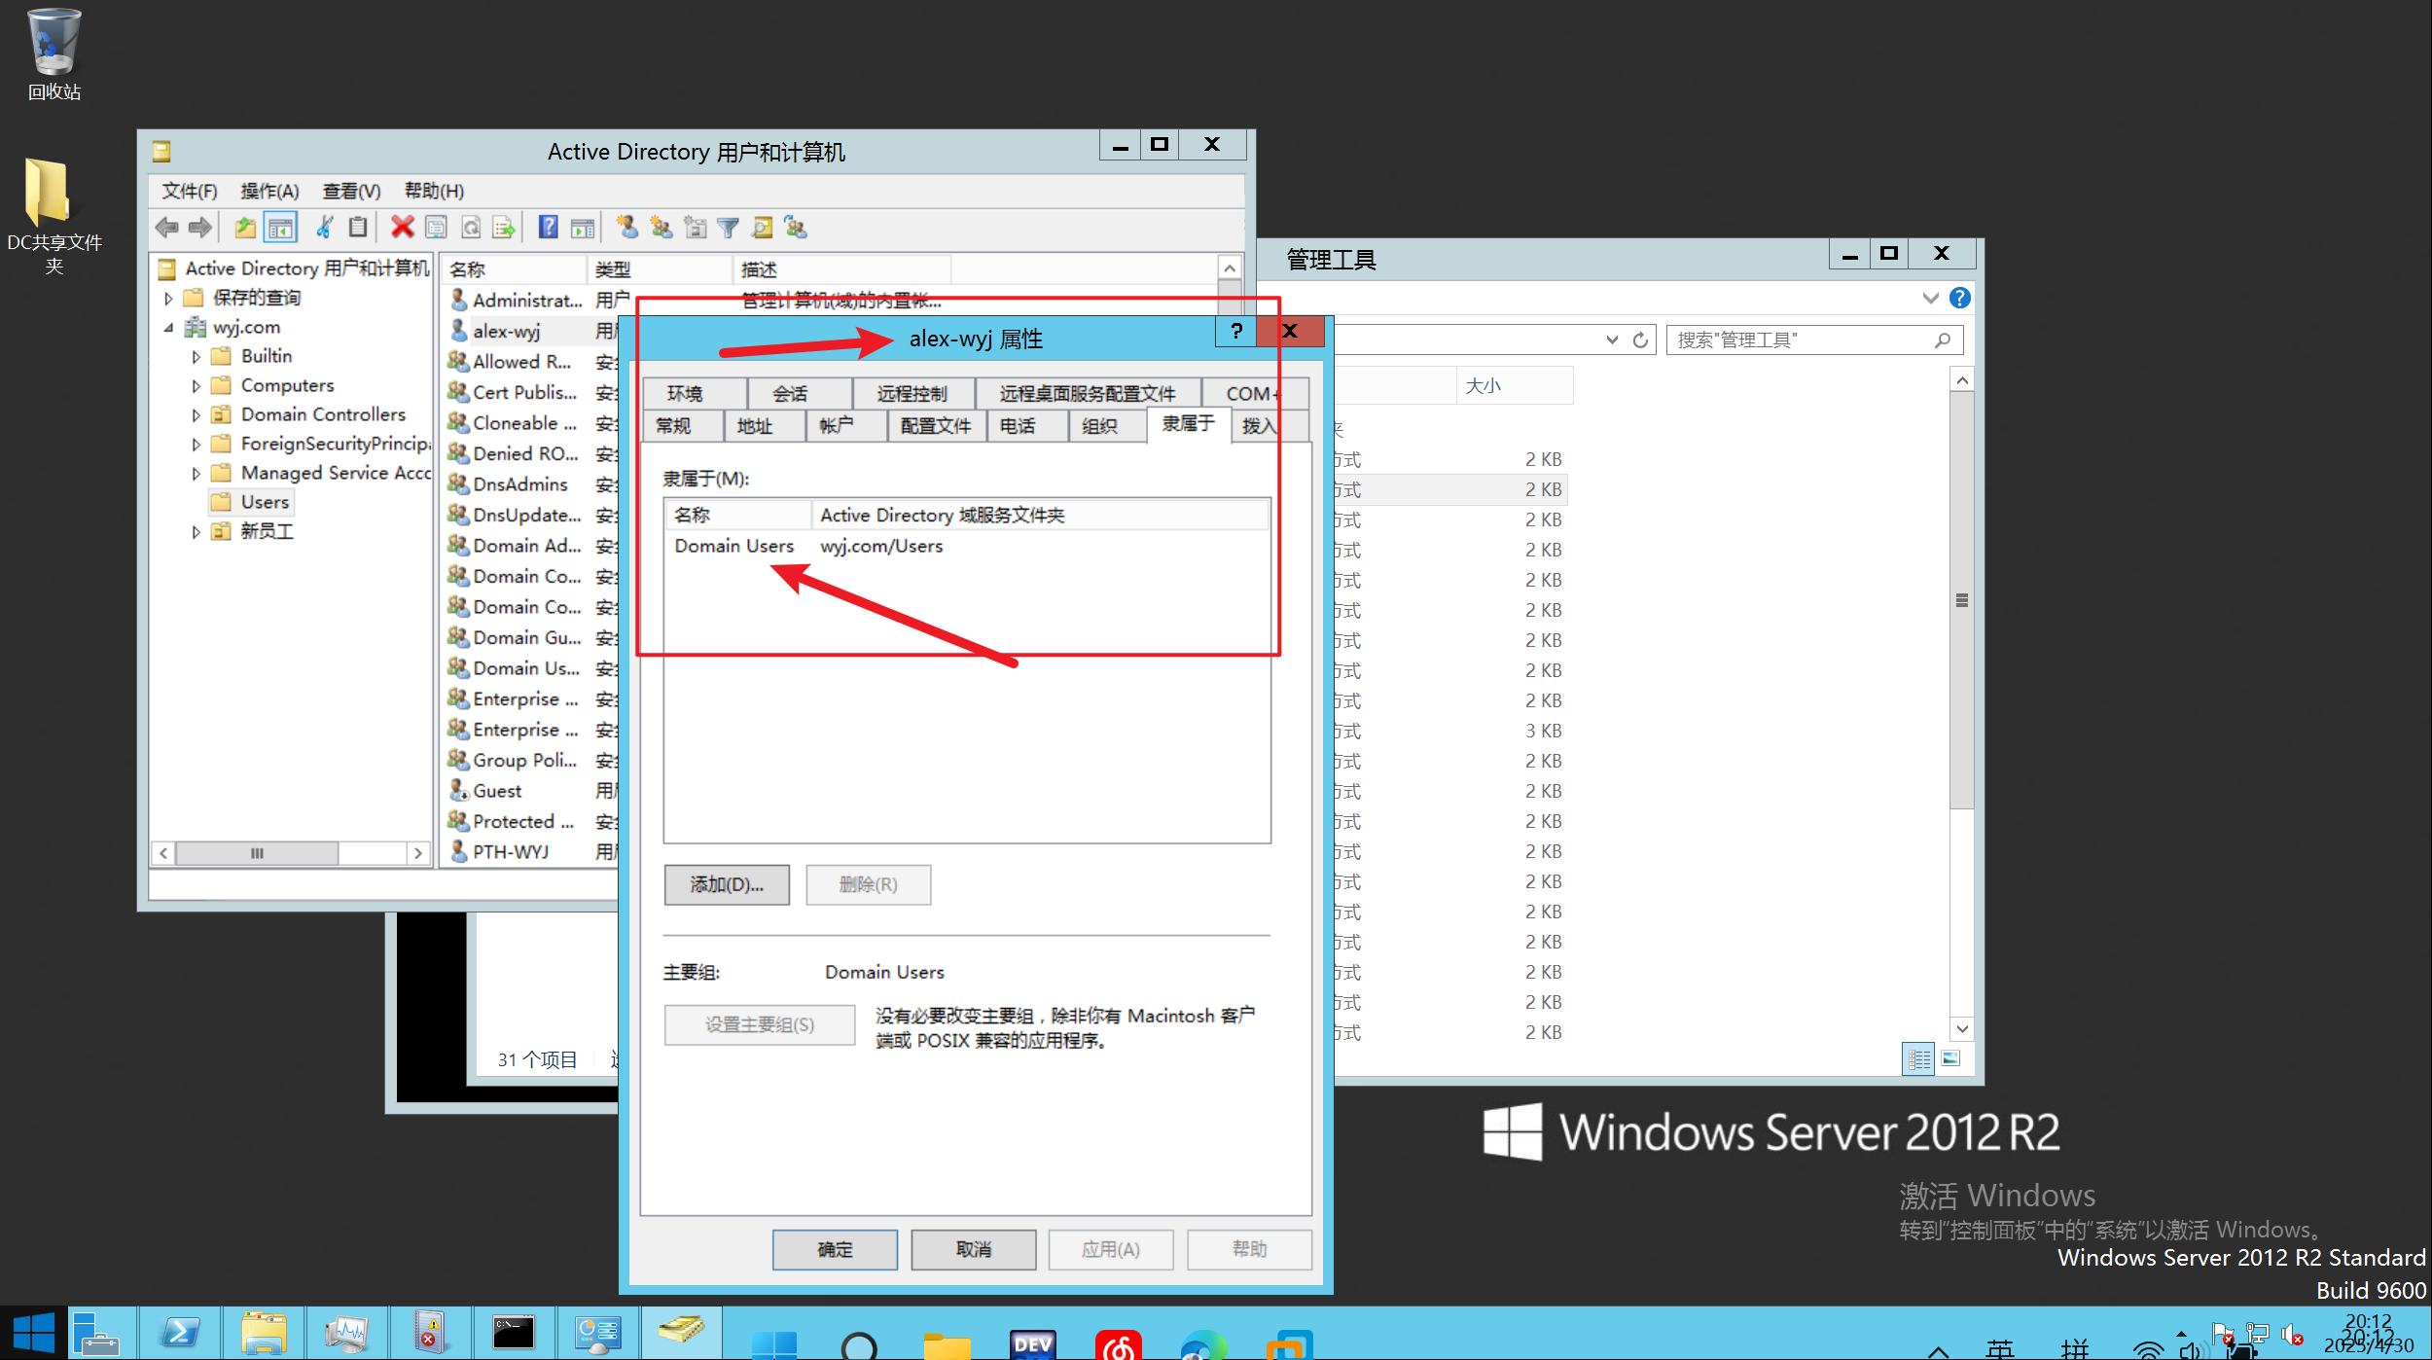This screenshot has height=1360, width=2432.
Task: Switch to the 帐户 tab
Action: pos(836,426)
